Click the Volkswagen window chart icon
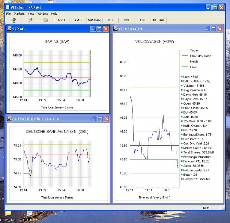 (x=116, y=29)
